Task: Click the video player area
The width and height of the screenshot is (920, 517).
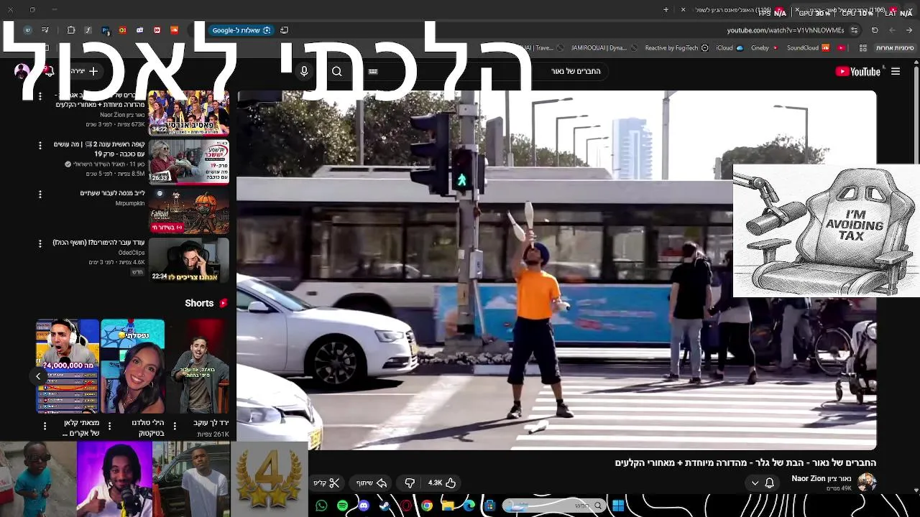Action: coord(556,270)
